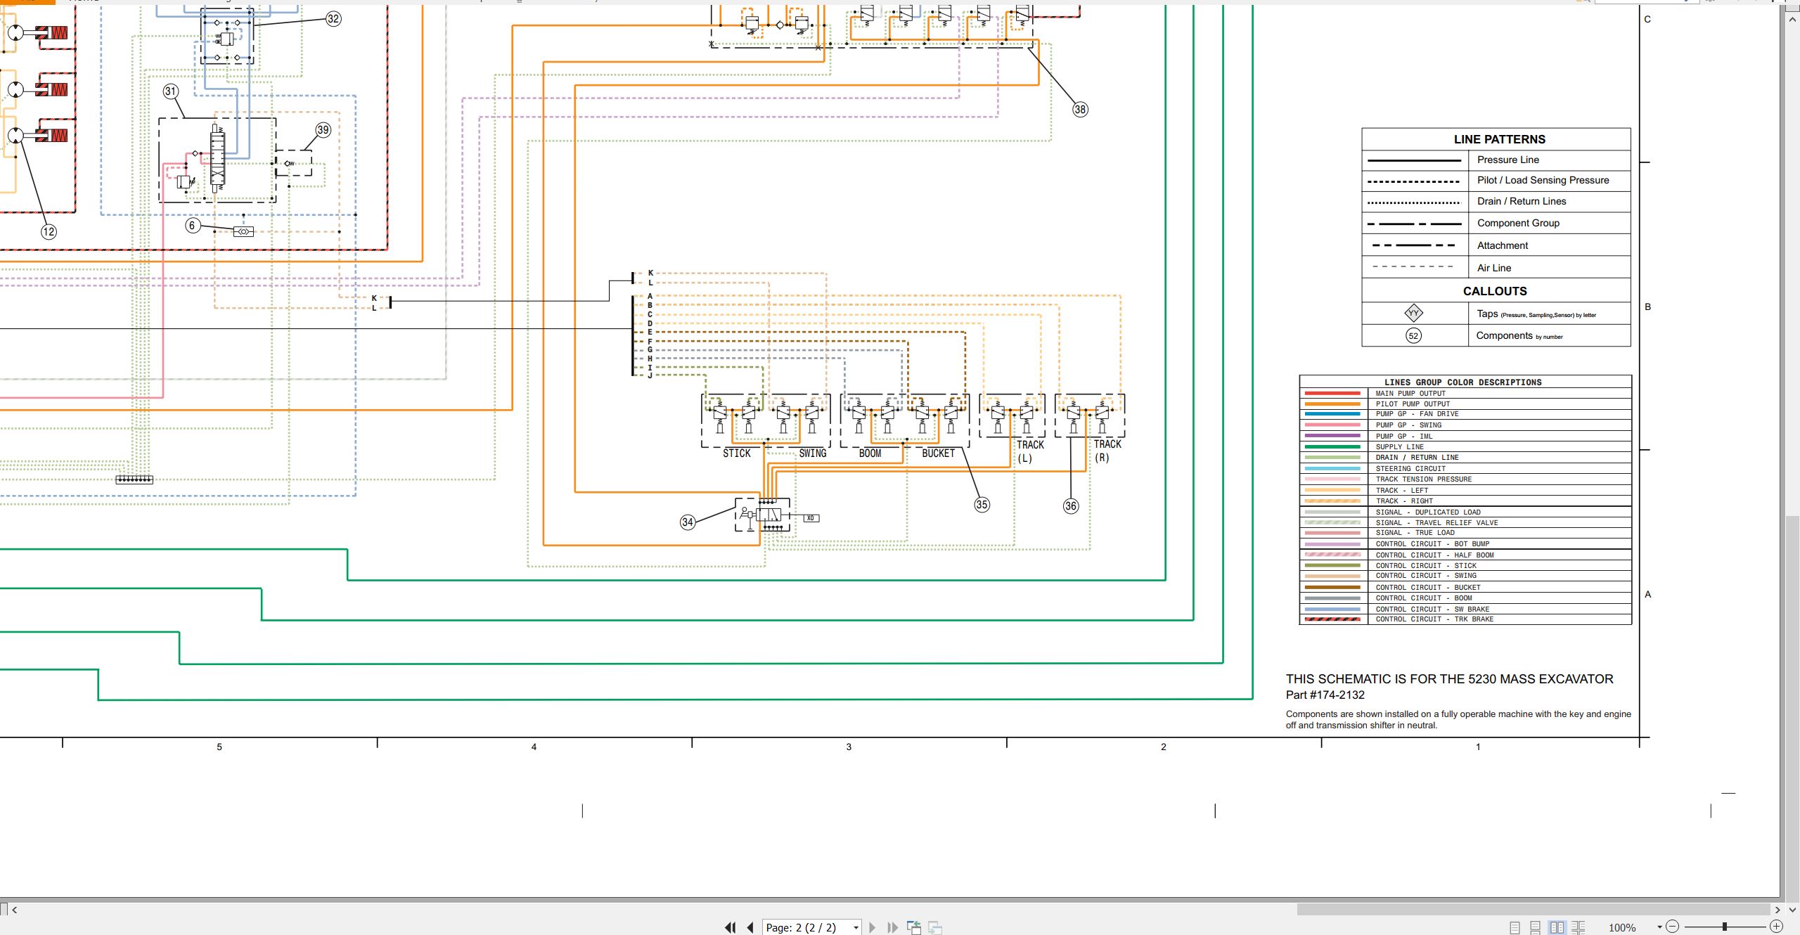This screenshot has width=1800, height=935.
Task: Click the BOOM valve label
Action: pyautogui.click(x=870, y=453)
